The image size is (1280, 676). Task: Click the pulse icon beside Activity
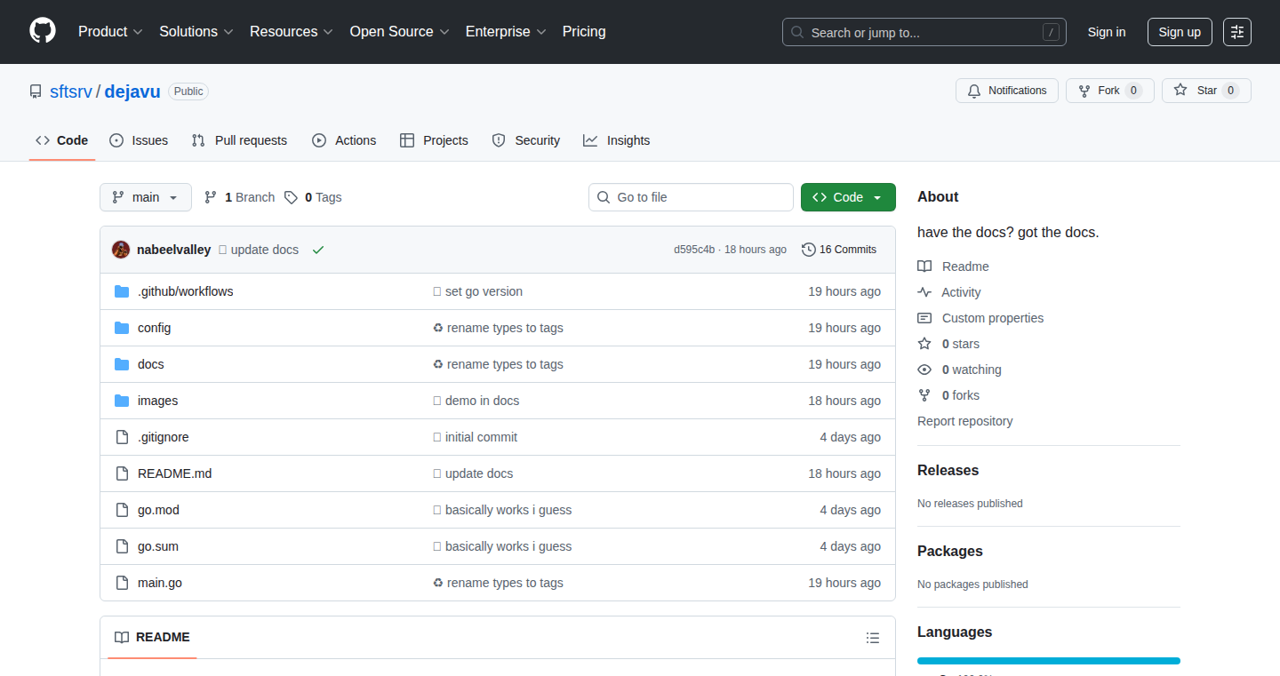(924, 292)
